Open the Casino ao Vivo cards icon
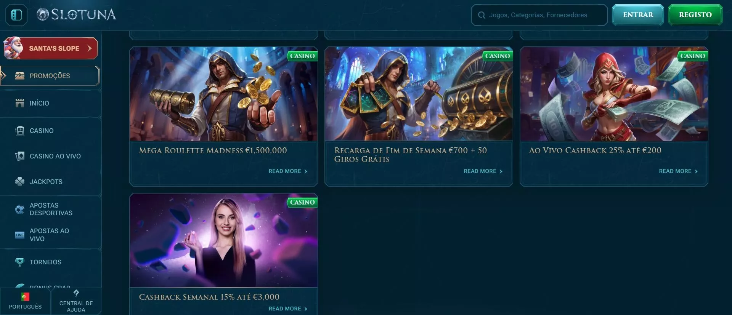 click(19, 156)
